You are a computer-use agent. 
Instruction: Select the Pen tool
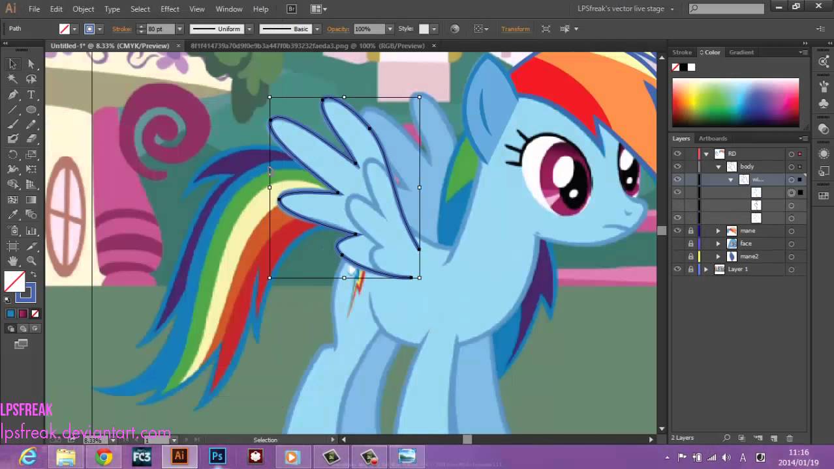tap(12, 94)
